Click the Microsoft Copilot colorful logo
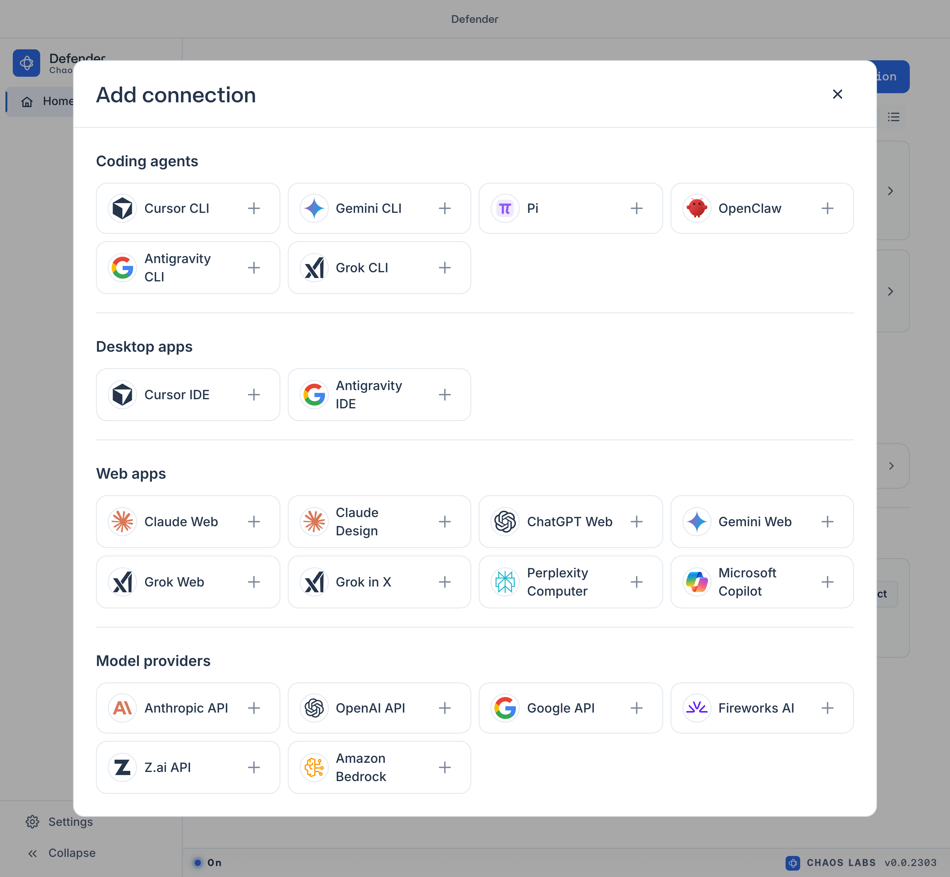 pos(697,582)
